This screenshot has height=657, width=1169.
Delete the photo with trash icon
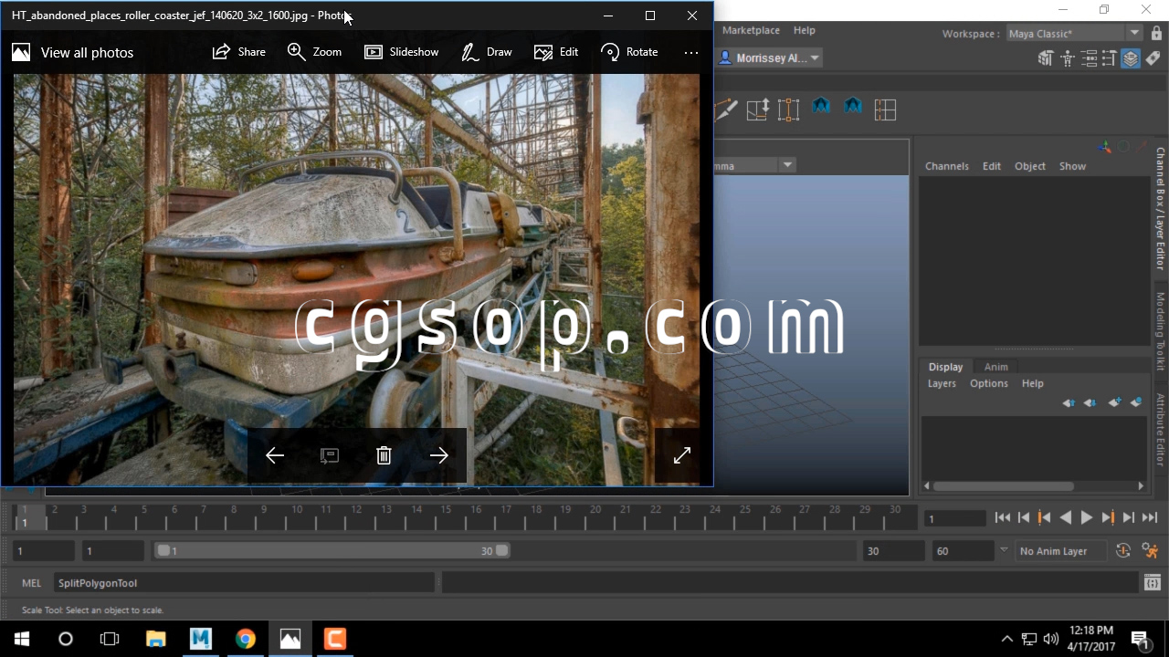coord(384,455)
